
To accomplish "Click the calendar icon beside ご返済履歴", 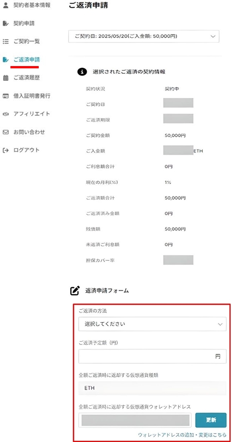I will 5,78.
